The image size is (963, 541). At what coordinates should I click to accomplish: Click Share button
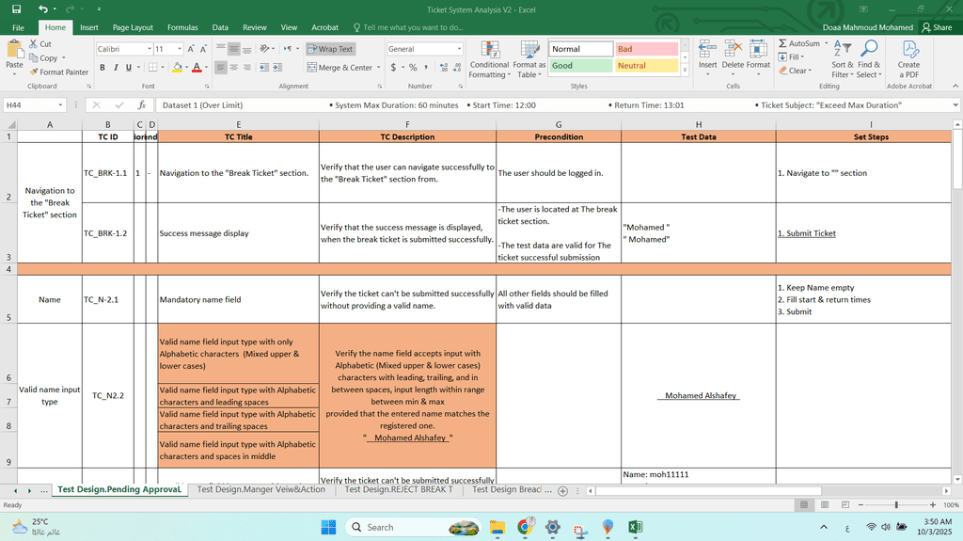click(x=937, y=27)
